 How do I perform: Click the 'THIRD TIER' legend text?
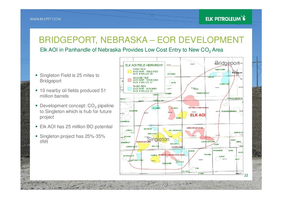point(139,86)
